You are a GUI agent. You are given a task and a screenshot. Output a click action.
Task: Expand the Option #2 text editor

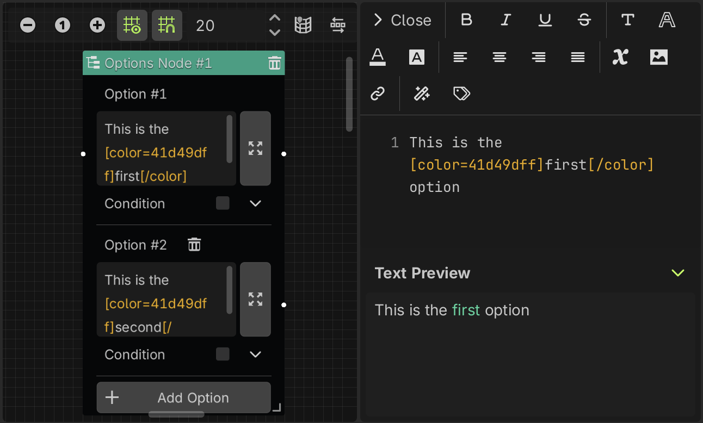tap(255, 300)
